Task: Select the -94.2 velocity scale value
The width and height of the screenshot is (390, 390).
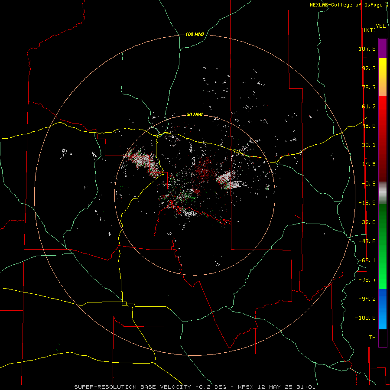Action: pyautogui.click(x=367, y=299)
